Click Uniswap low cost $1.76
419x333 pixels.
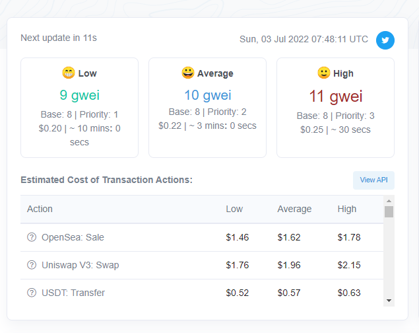coord(238,265)
